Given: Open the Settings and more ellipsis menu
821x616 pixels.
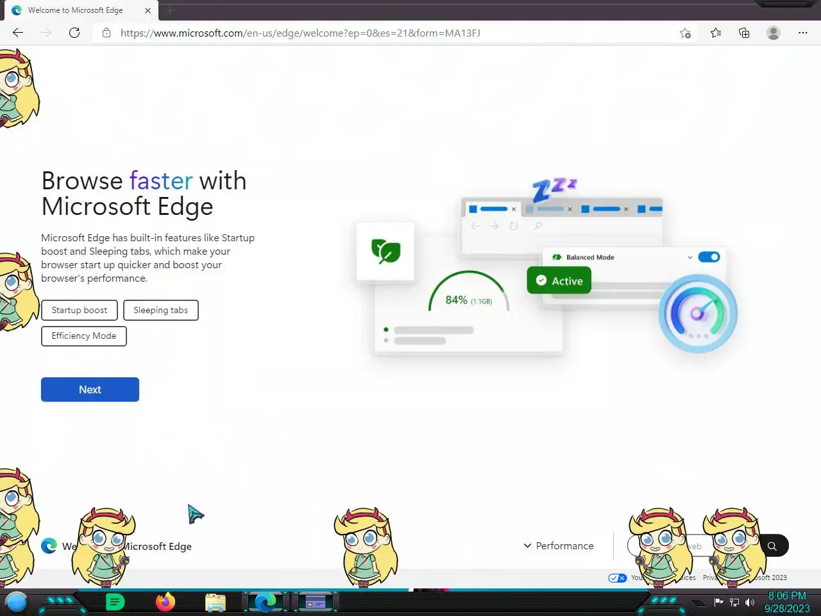Looking at the screenshot, I should 802,33.
